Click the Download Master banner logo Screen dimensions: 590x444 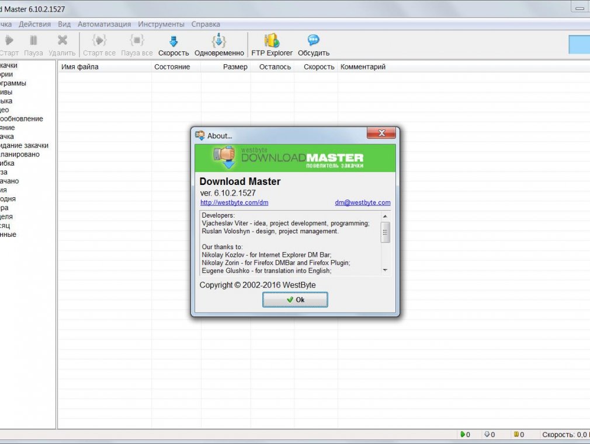pyautogui.click(x=295, y=158)
